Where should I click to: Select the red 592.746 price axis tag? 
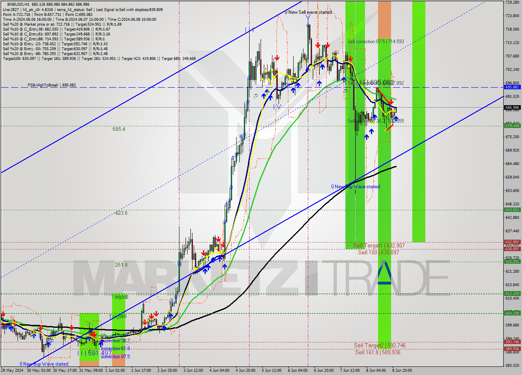pyautogui.click(x=513, y=342)
